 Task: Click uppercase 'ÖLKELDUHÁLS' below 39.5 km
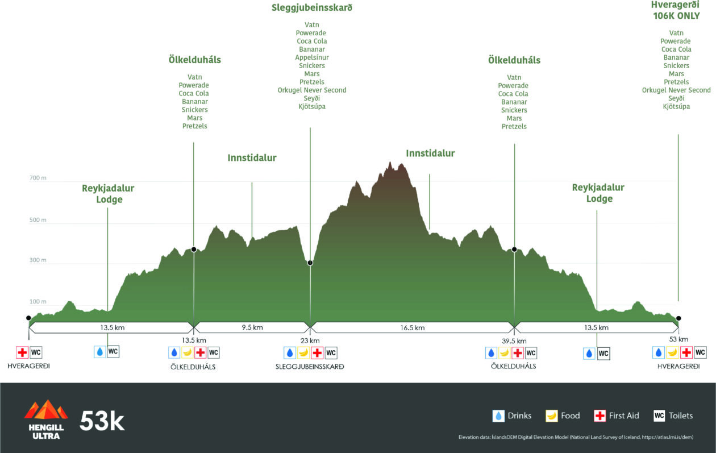[x=514, y=367]
